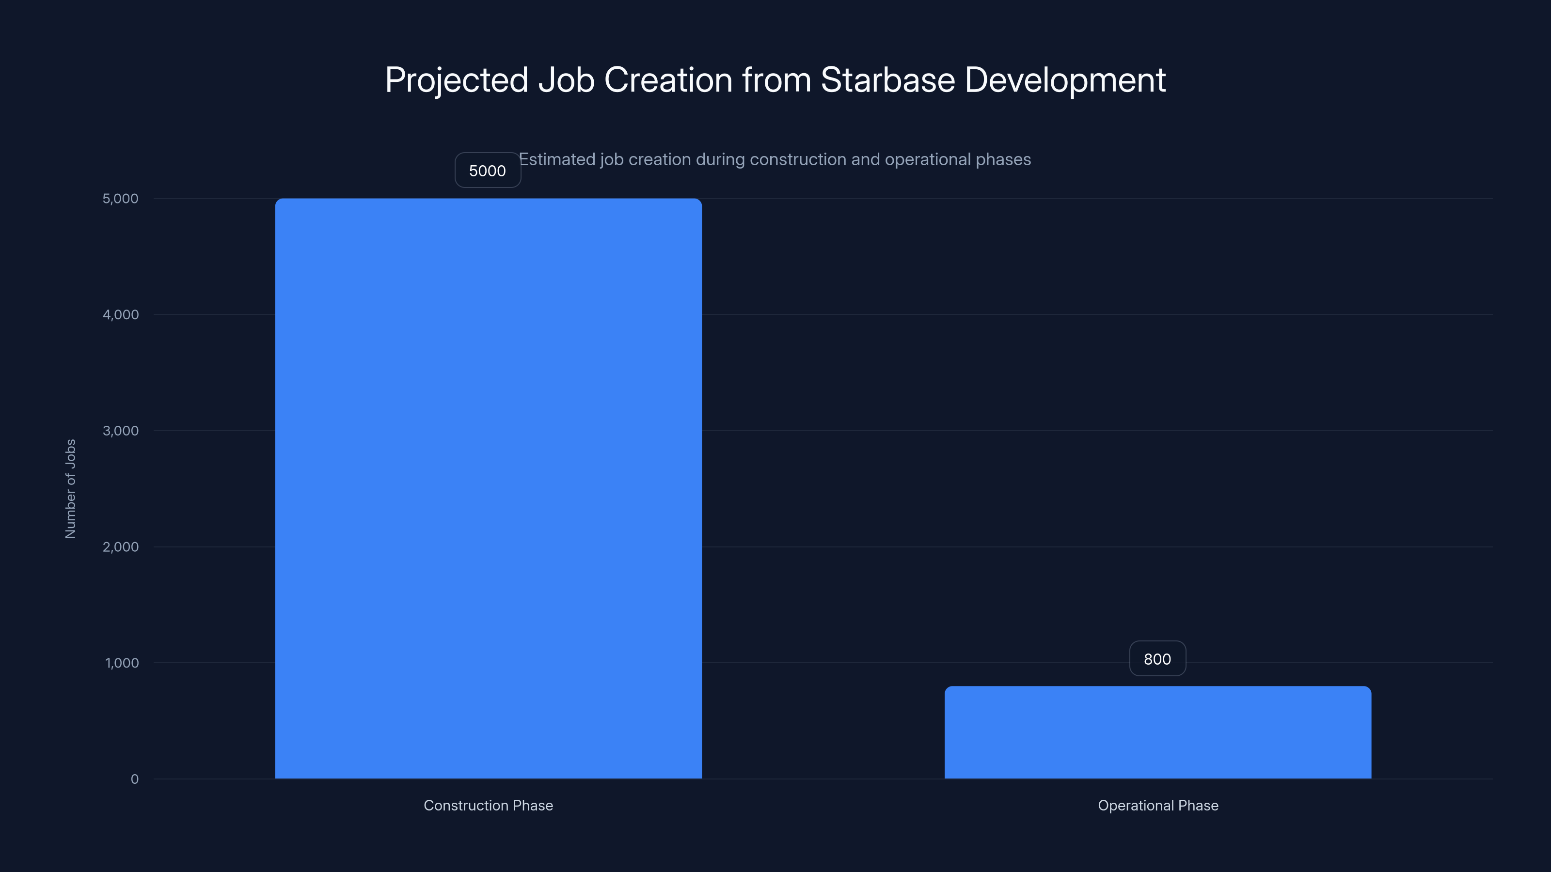Click the 800 value label

[x=1157, y=658]
